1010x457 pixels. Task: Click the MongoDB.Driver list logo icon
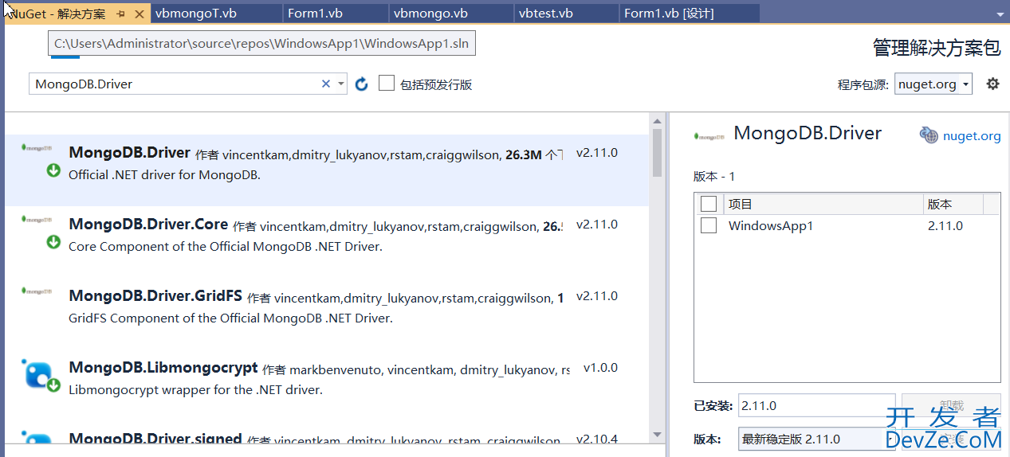click(x=37, y=147)
